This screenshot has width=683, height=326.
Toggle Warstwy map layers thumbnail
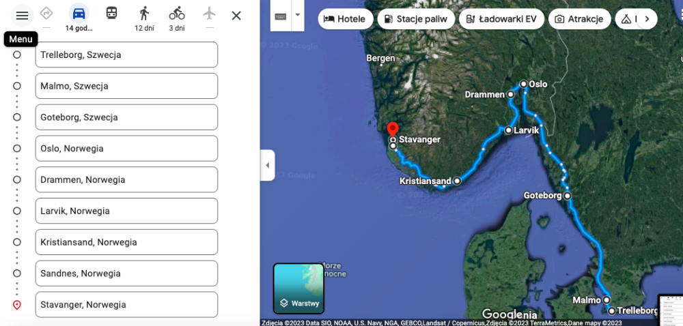click(299, 288)
